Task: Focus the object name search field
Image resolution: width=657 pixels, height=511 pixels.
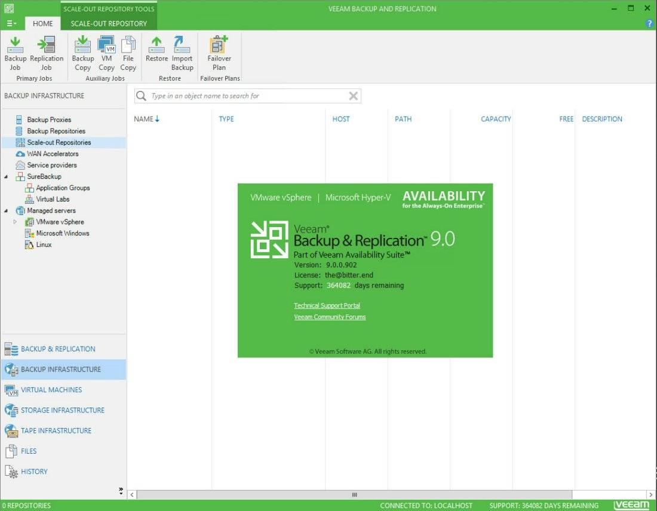Action: tap(247, 96)
